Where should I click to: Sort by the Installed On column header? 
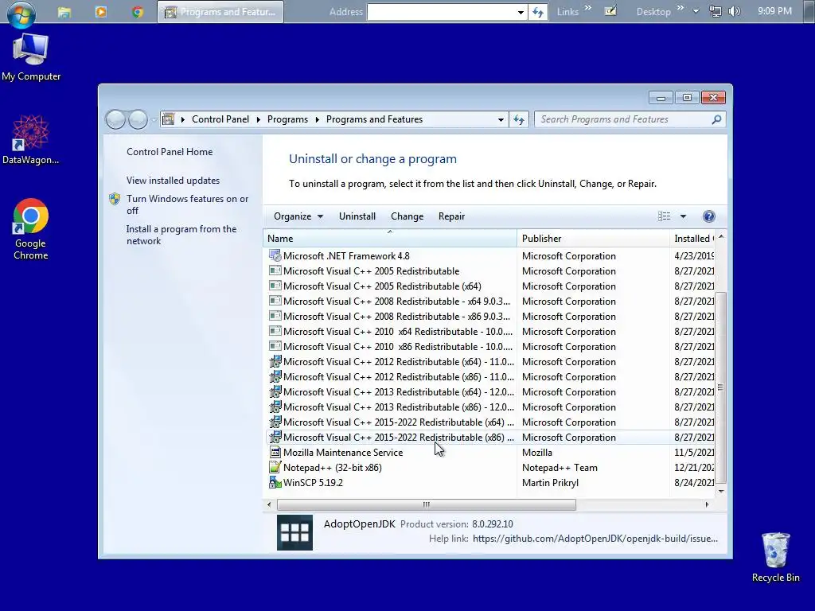point(693,239)
